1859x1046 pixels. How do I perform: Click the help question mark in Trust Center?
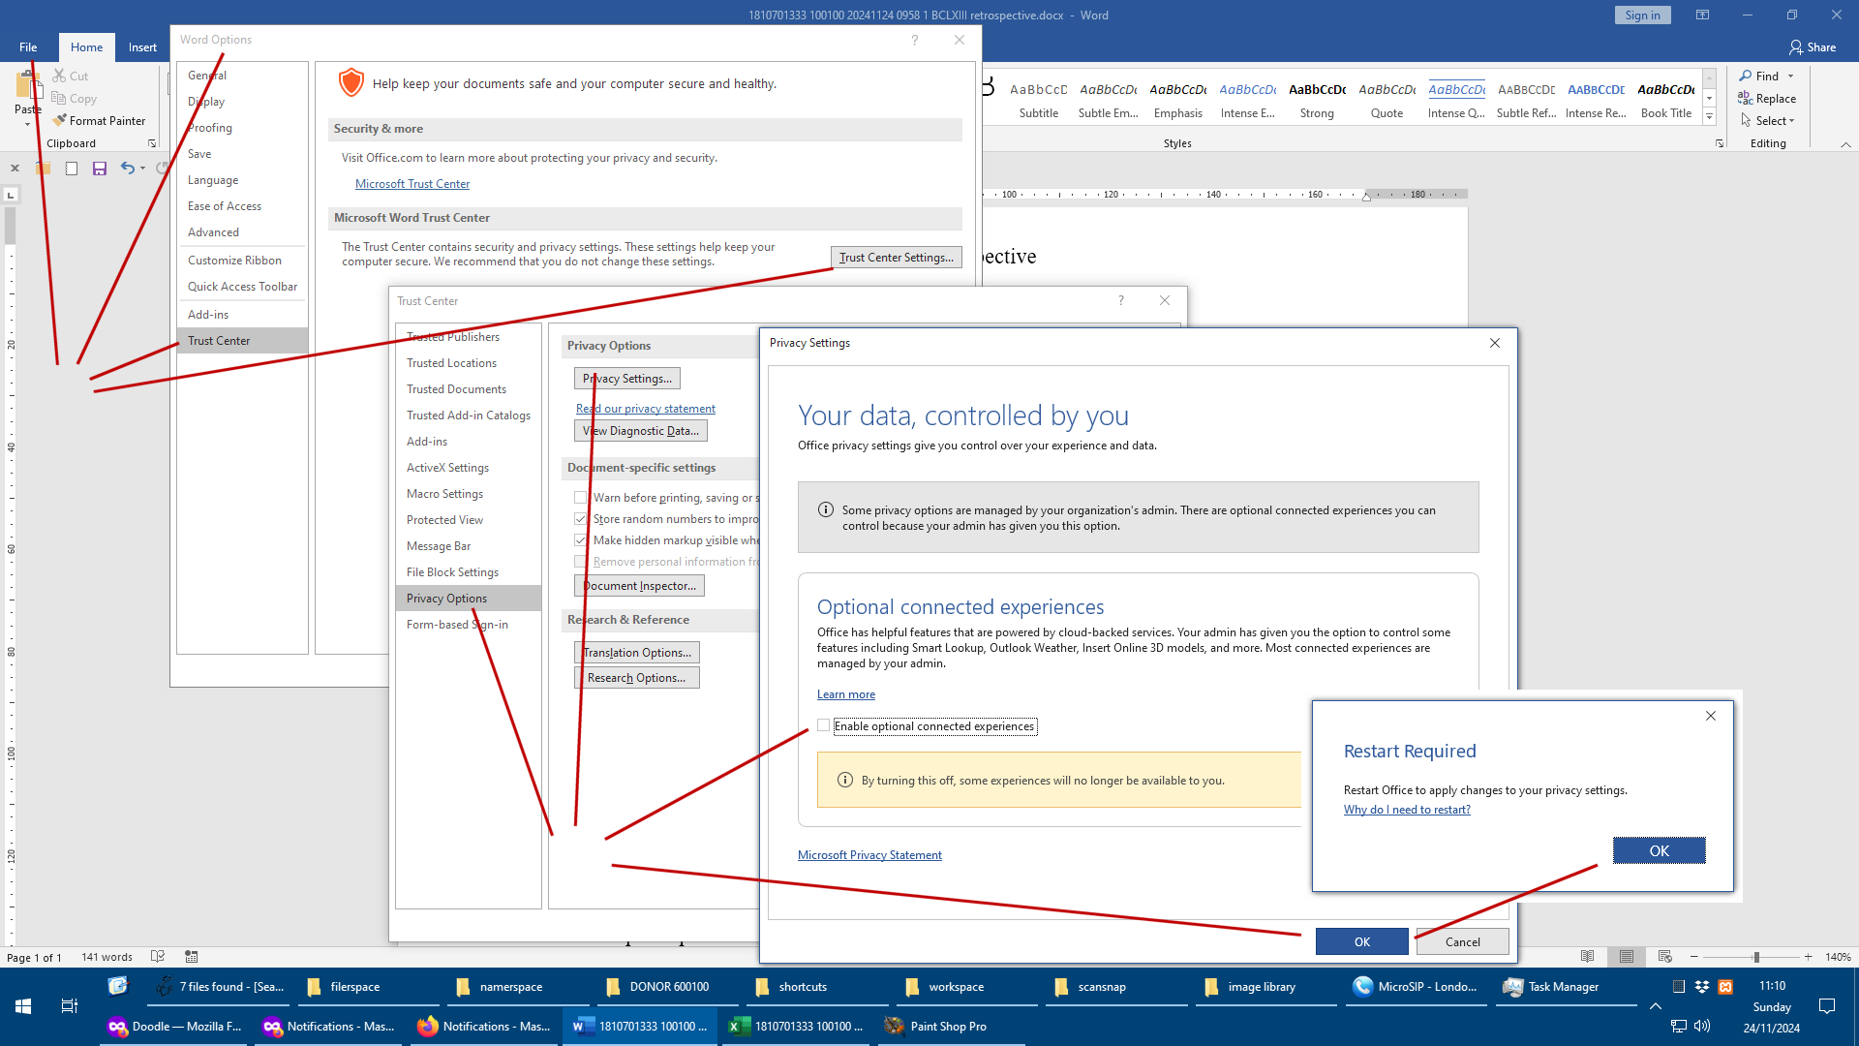pos(1121,301)
